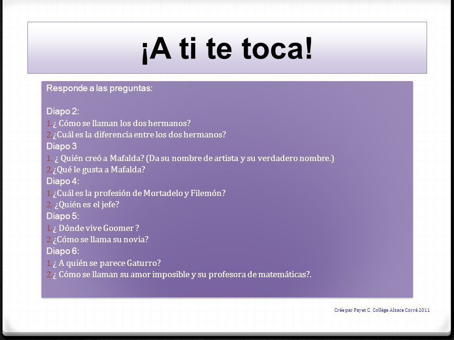Click the "Diapo 5:" heading
Image resolution: width=454 pixels, height=340 pixels.
click(x=63, y=216)
